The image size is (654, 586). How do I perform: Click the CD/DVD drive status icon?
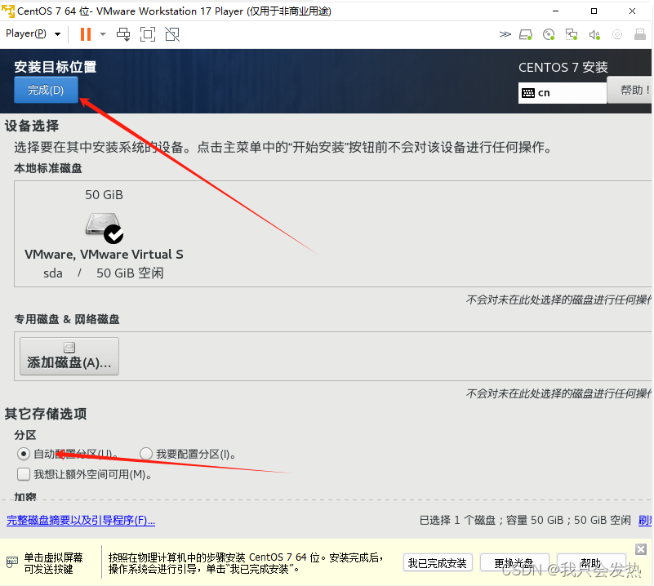coord(549,34)
